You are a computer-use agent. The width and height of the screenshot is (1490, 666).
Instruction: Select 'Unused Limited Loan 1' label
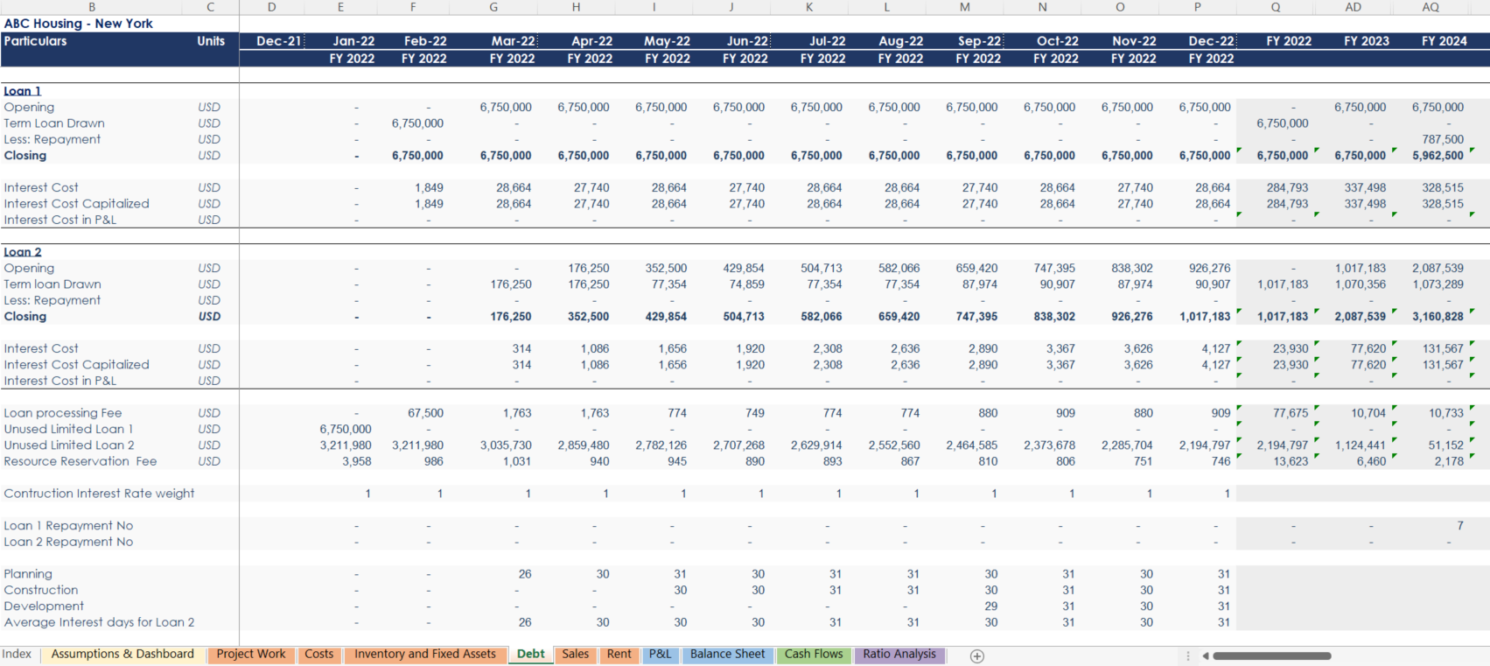[x=68, y=430]
